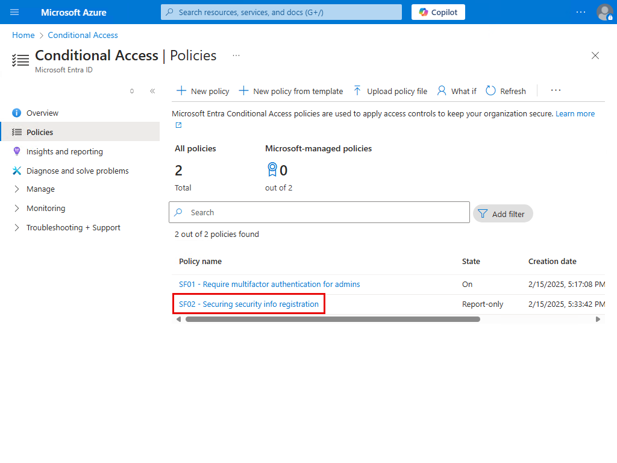Click the external link icon below description
The width and height of the screenshot is (617, 463).
point(178,125)
